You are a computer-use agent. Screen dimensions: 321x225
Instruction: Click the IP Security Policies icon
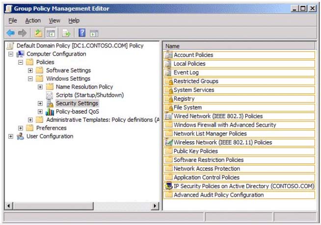pos(169,186)
